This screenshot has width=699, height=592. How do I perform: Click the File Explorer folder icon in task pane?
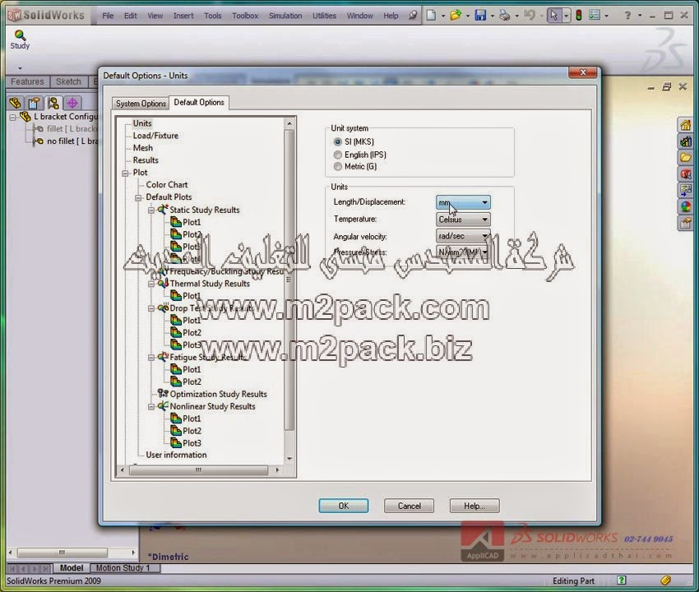point(686,157)
